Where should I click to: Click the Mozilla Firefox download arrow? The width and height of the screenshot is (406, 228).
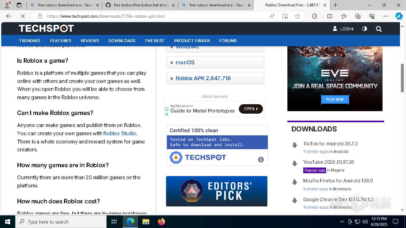295,182
